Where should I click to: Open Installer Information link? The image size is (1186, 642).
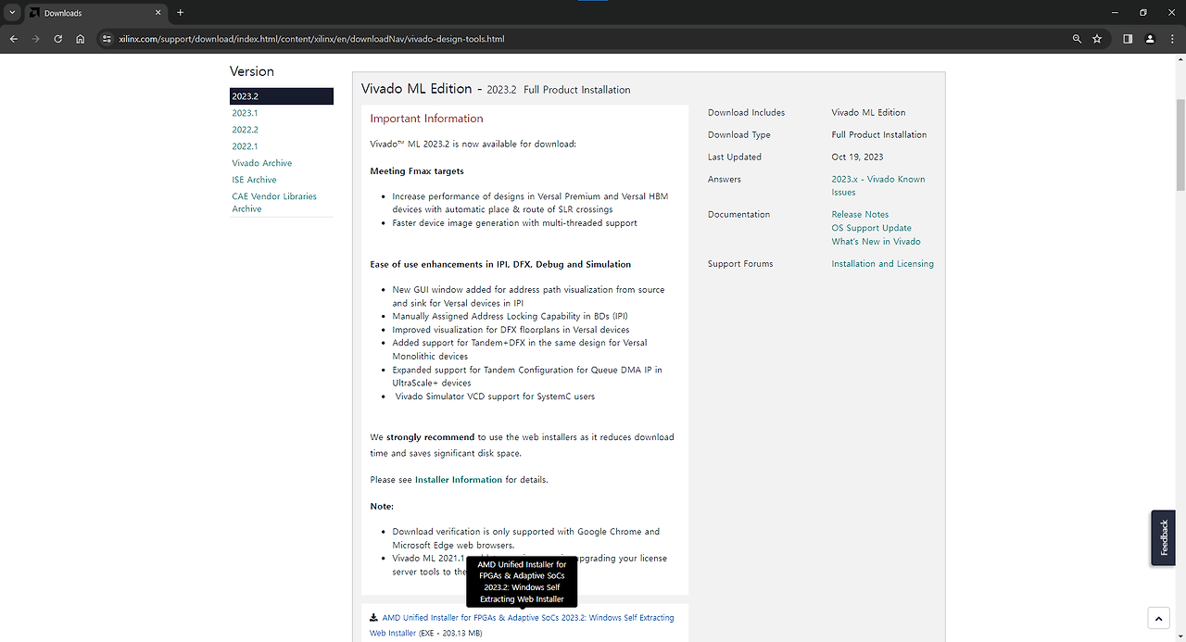point(459,480)
